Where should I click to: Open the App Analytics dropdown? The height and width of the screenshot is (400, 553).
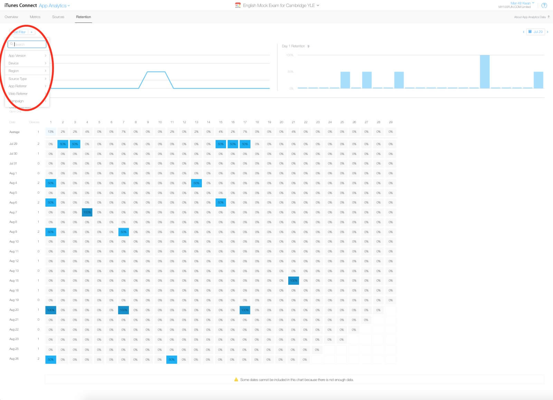coord(54,6)
